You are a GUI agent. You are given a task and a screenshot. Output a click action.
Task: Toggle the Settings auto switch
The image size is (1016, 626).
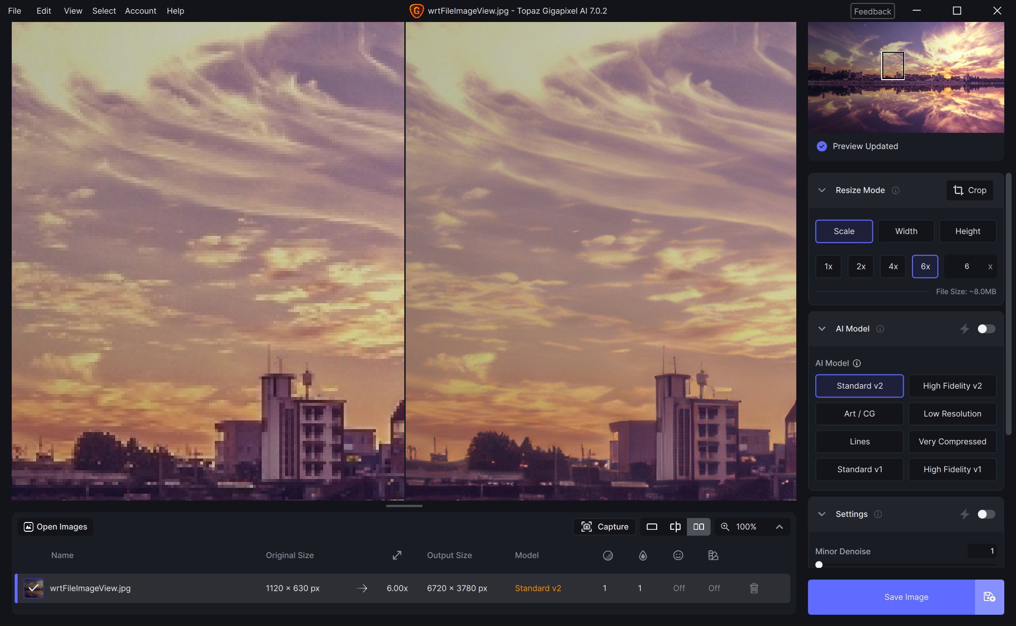pos(986,514)
